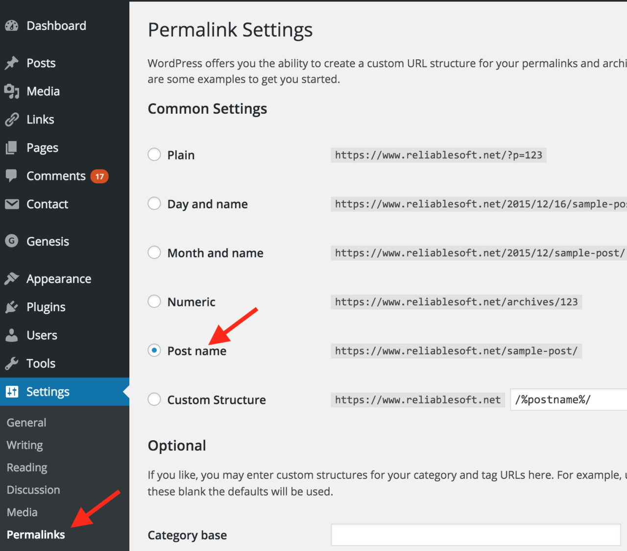
Task: Open Comments via the speech bubble icon
Action: pos(11,175)
